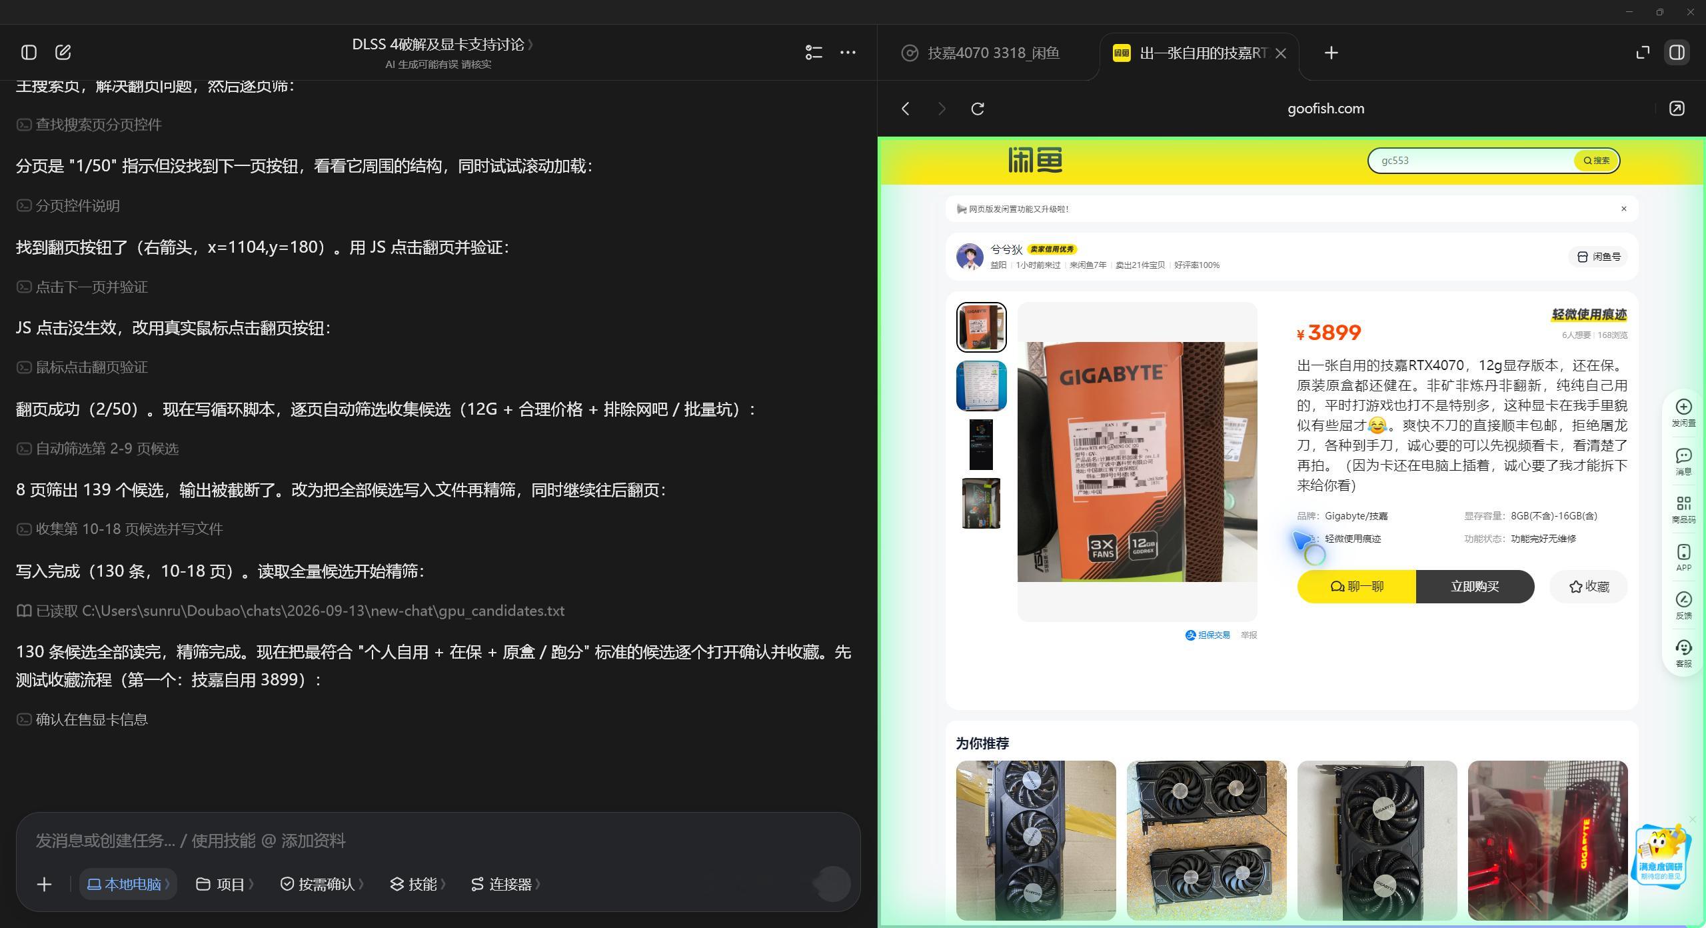Click the round send button in composer

[832, 884]
